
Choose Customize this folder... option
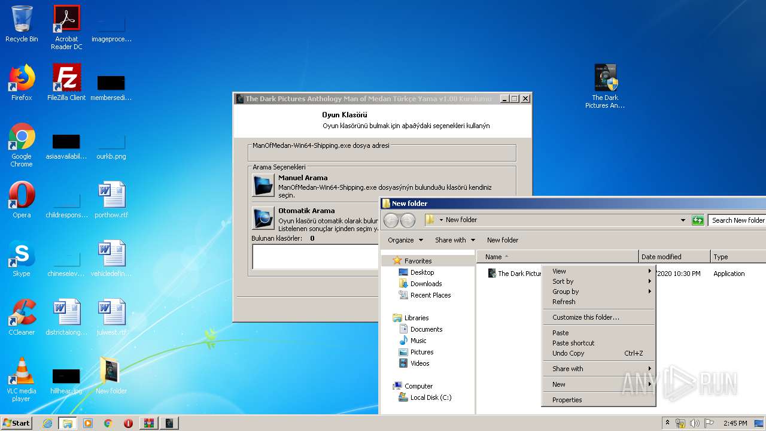pos(598,317)
